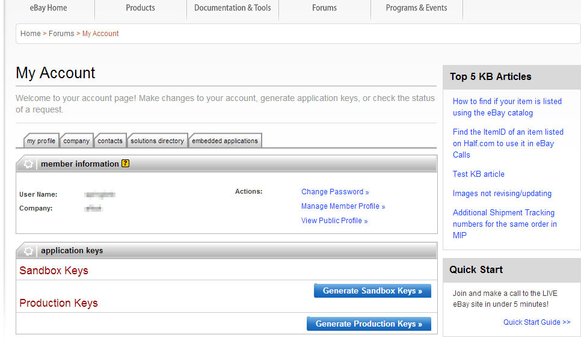Open the solutions directory tab
The image size is (581, 341).
157,141
